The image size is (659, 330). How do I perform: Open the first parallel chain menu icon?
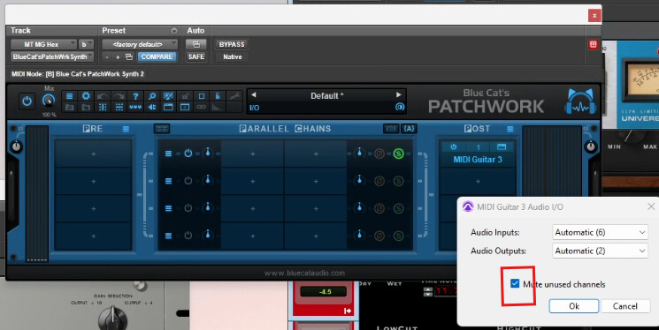tap(168, 154)
